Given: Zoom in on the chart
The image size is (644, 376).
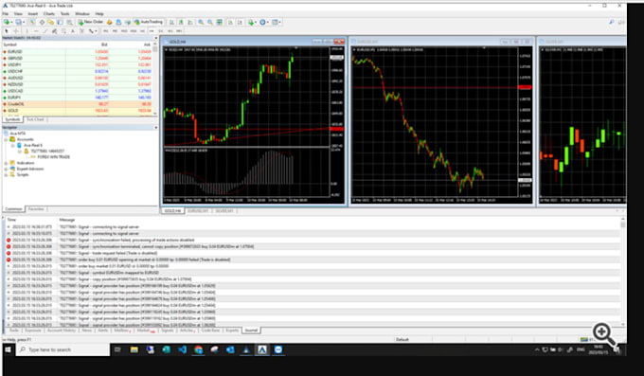Looking at the screenshot, I should pos(201,22).
